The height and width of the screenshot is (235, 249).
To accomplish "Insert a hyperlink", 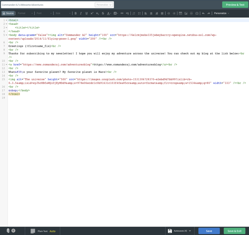I will pyautogui.click(x=122, y=13).
